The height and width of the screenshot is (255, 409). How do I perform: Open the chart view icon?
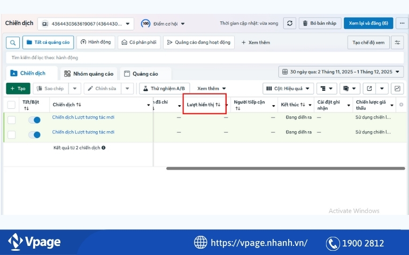397,89
